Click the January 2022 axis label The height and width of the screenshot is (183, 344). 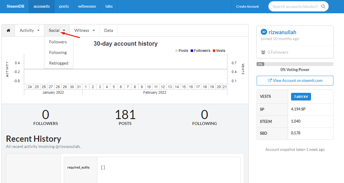[x=53, y=93]
